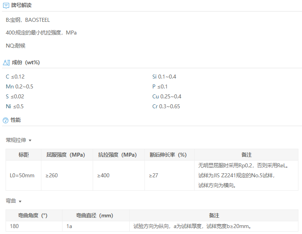
Task: Click the 性能 gauge icon
Action: 6,120
